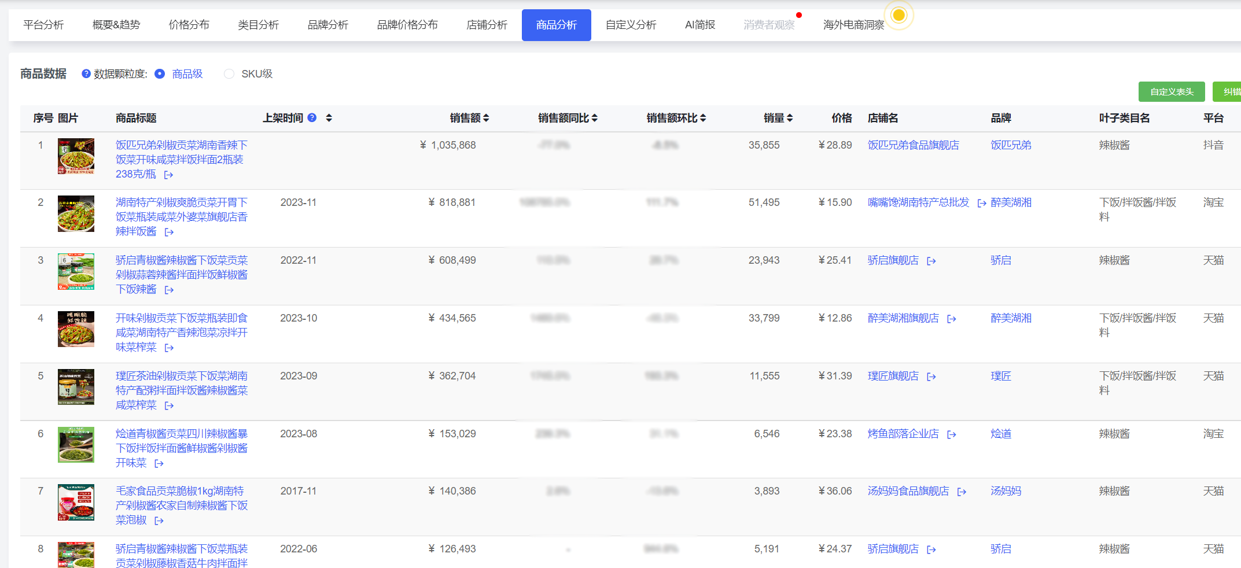
Task: Open store link icon beside 骄启旗舰店 in row 3
Action: click(x=931, y=261)
